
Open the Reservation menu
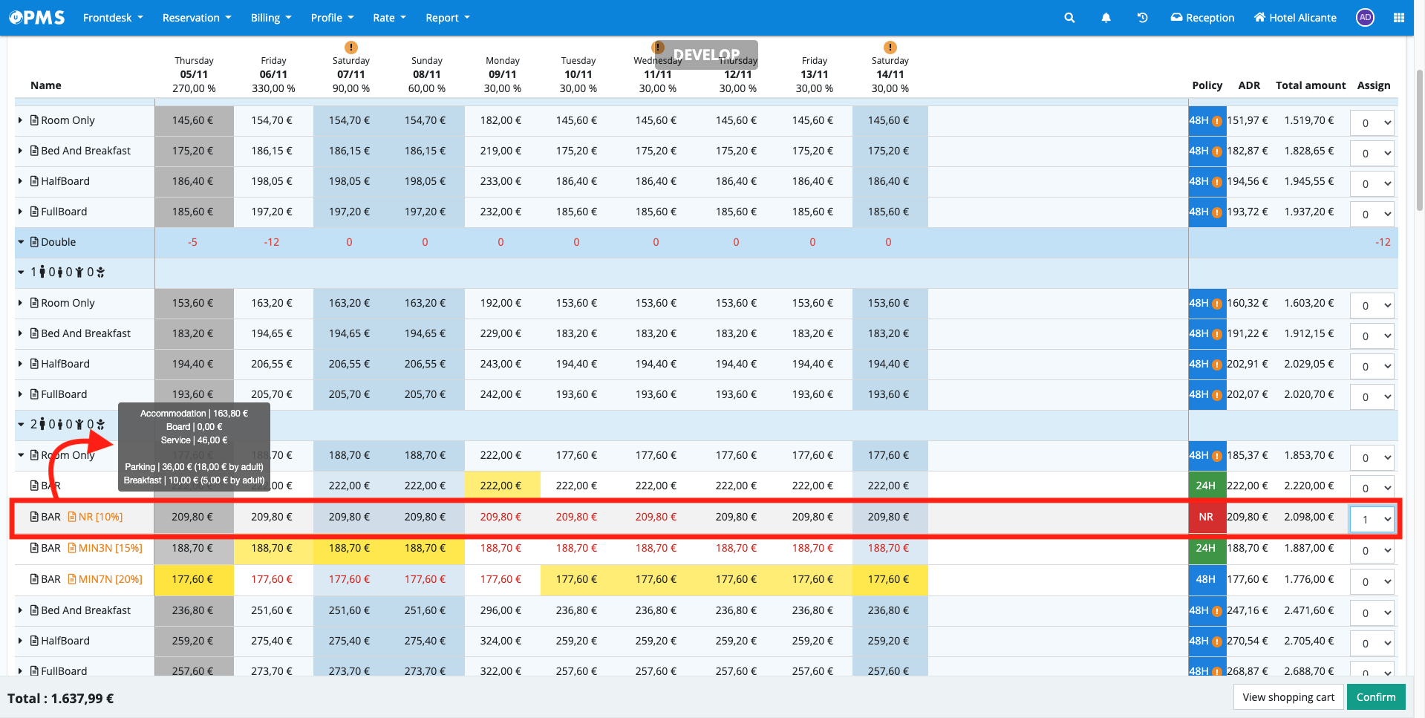(x=197, y=18)
